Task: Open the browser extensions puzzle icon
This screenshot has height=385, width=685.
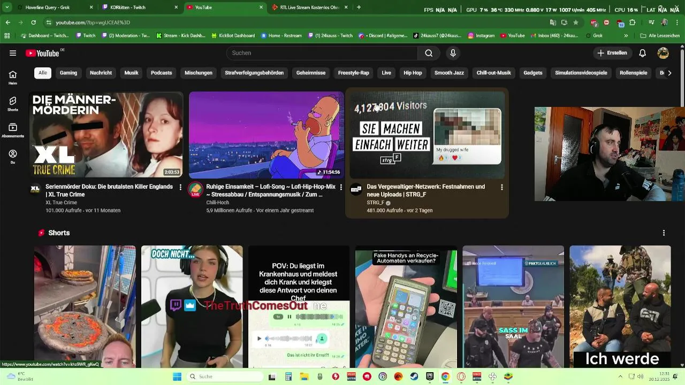Action: point(632,22)
